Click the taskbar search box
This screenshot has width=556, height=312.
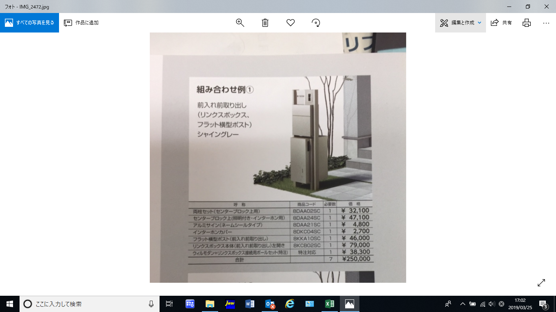[x=90, y=303]
